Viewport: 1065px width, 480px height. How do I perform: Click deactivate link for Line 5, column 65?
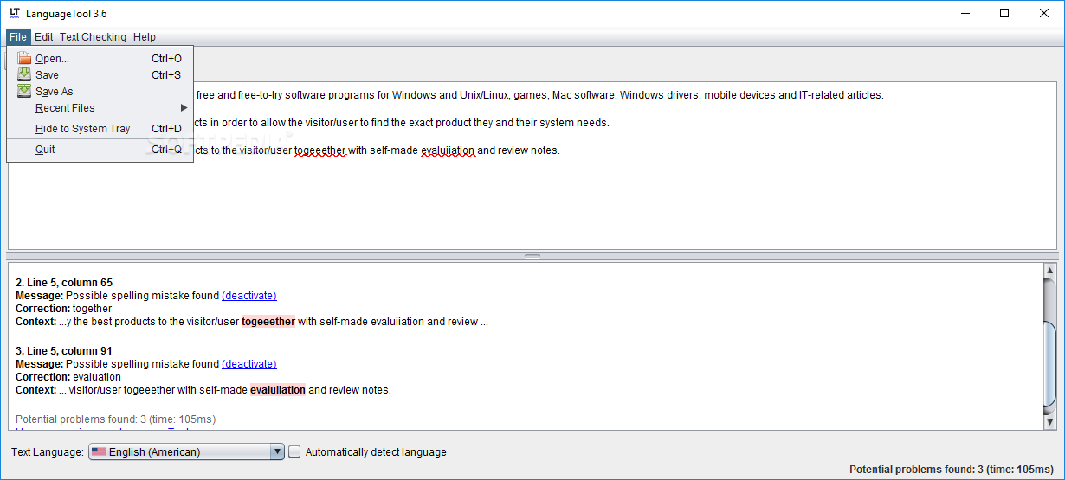click(x=249, y=296)
